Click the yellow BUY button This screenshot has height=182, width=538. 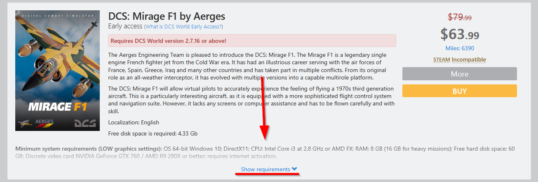[459, 91]
